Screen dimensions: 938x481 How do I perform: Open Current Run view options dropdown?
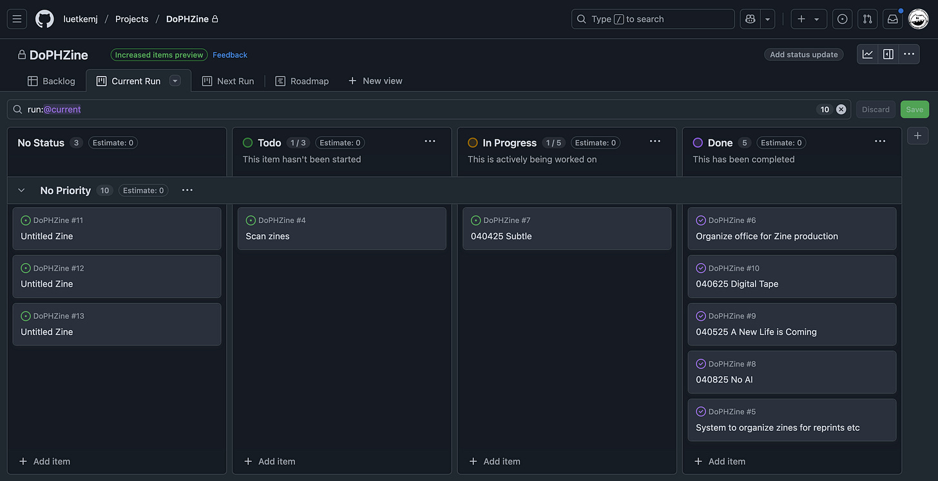click(175, 81)
